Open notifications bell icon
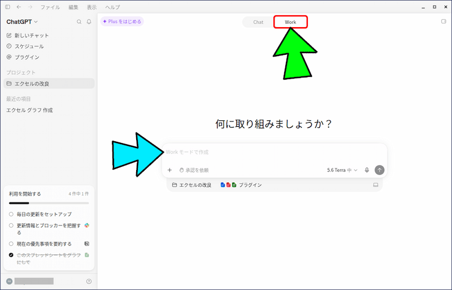 point(89,21)
